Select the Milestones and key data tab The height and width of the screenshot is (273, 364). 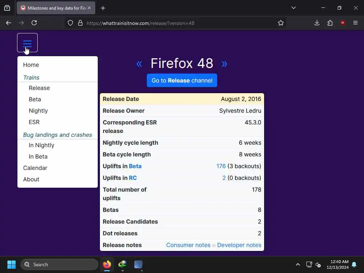coord(56,8)
